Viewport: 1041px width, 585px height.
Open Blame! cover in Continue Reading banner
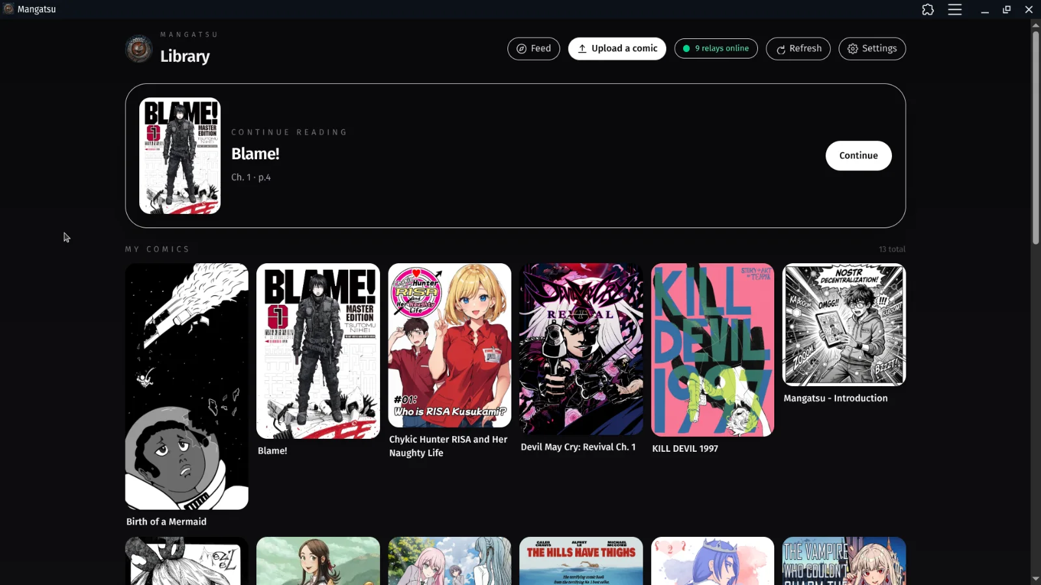(180, 156)
